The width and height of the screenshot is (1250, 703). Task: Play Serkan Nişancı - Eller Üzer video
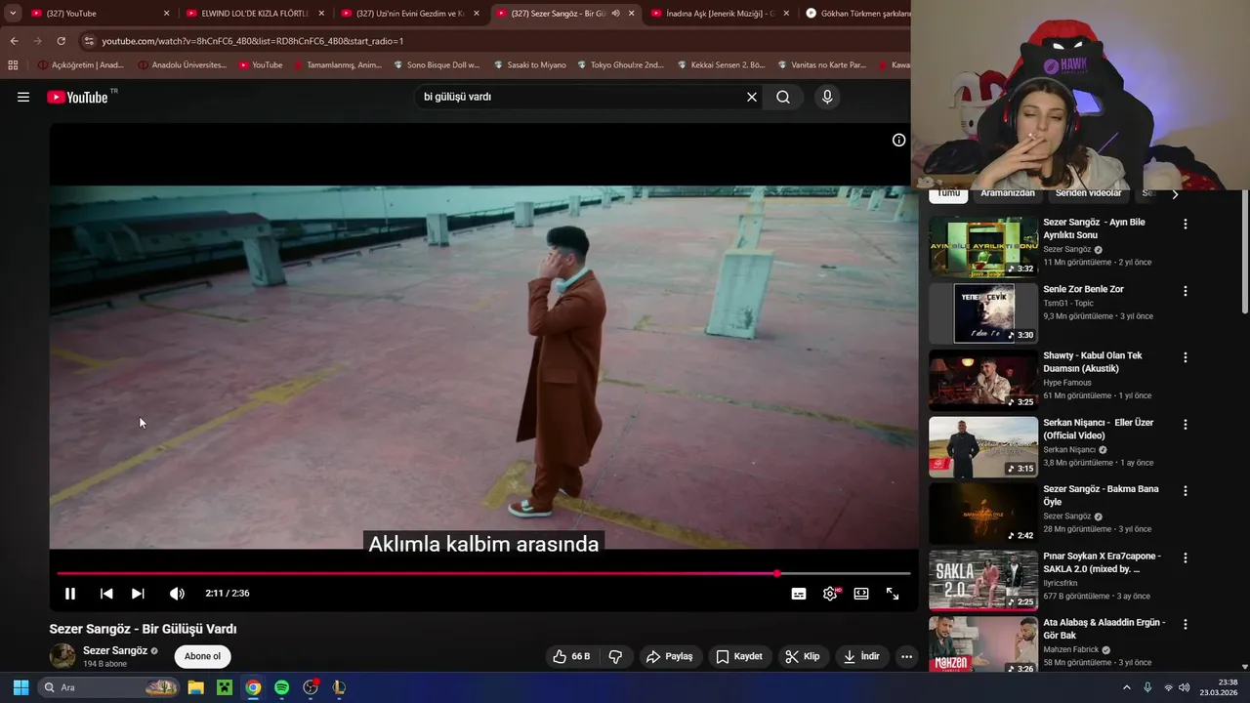(x=983, y=447)
